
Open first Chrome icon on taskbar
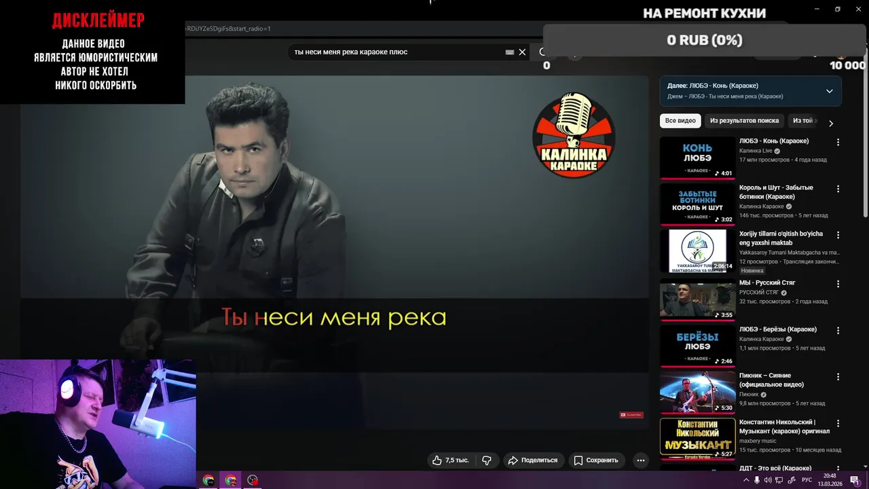(x=208, y=480)
